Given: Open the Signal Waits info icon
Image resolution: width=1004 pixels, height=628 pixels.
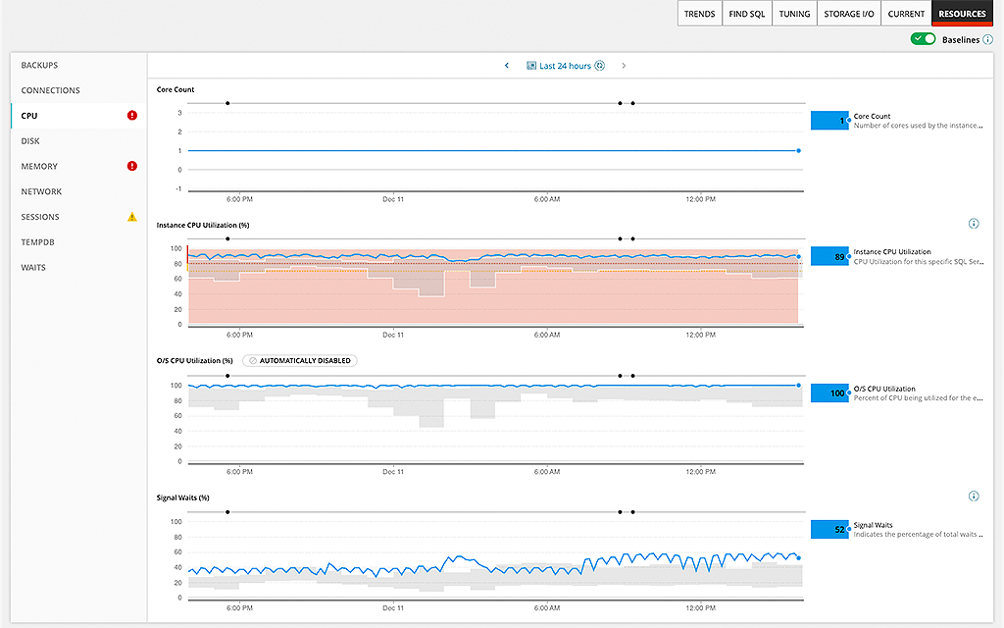Looking at the screenshot, I should click(x=974, y=496).
